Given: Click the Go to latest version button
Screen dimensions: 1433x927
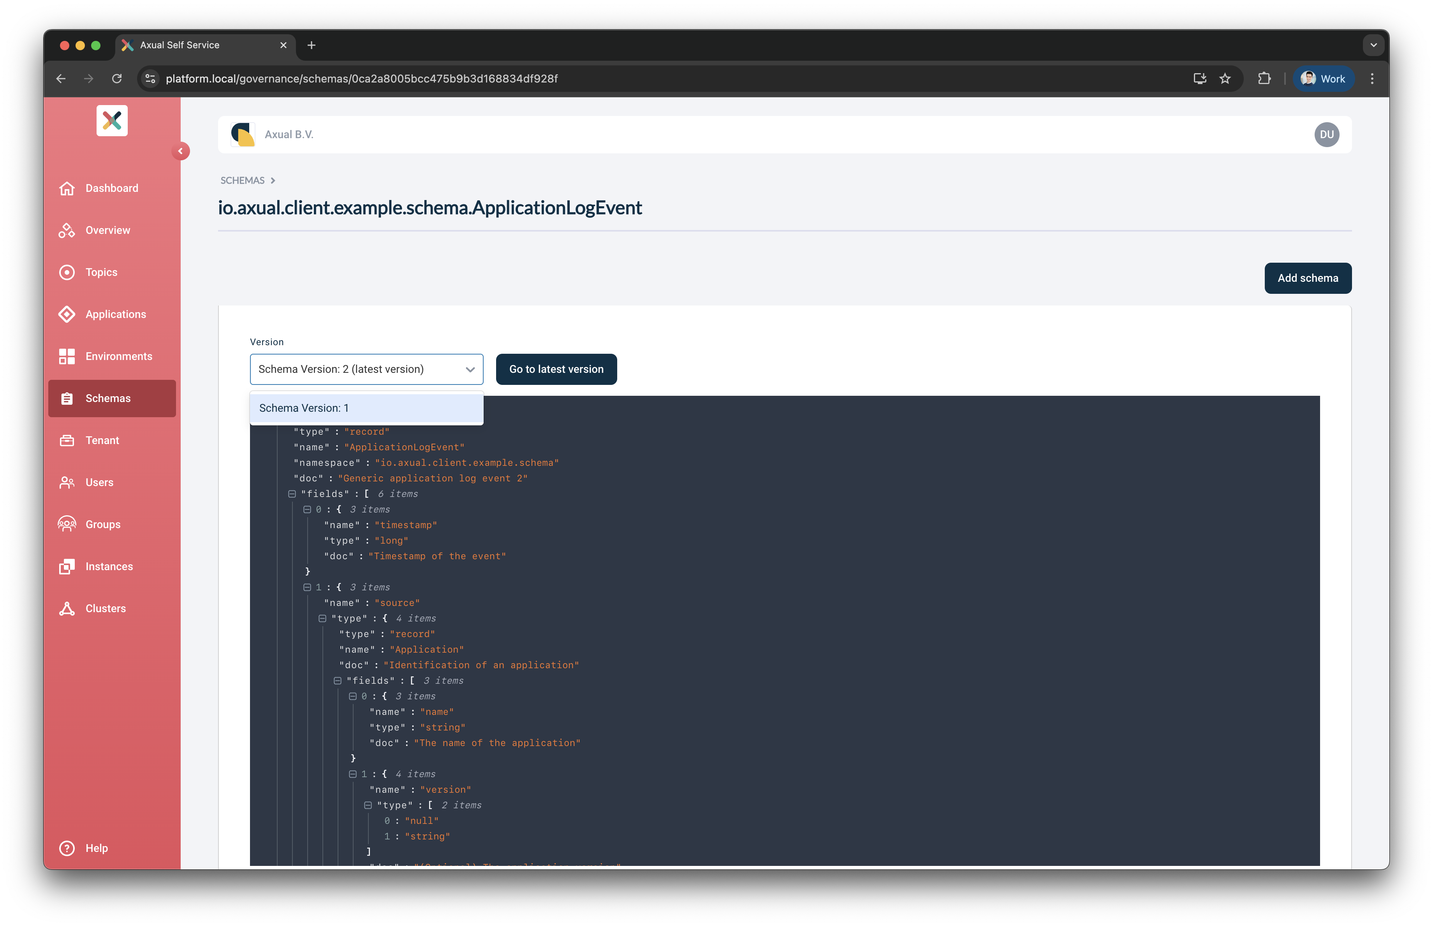Looking at the screenshot, I should tap(556, 369).
